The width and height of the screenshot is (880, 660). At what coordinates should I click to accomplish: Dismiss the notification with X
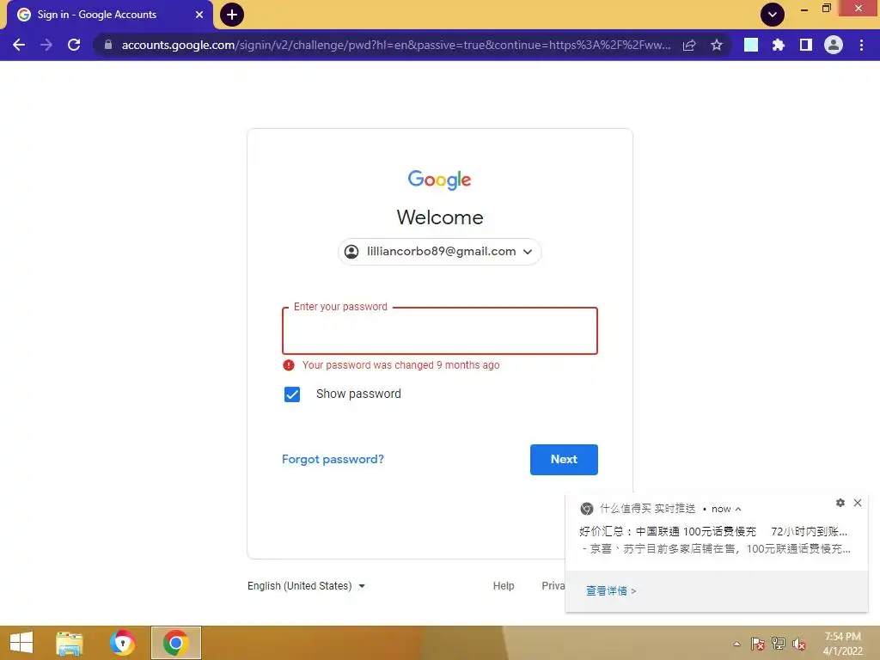tap(858, 503)
